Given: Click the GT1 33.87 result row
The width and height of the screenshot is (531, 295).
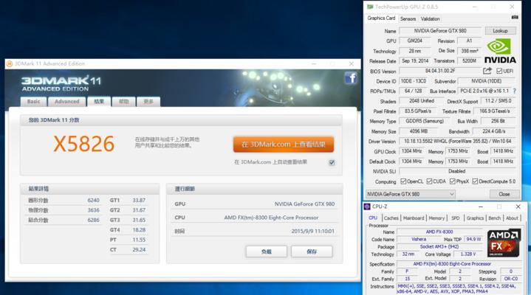Looking at the screenshot, I should click(x=128, y=201).
